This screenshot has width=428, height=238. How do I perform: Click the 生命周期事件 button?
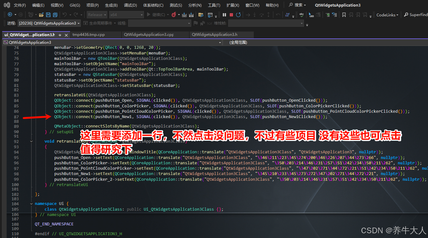[98, 23]
